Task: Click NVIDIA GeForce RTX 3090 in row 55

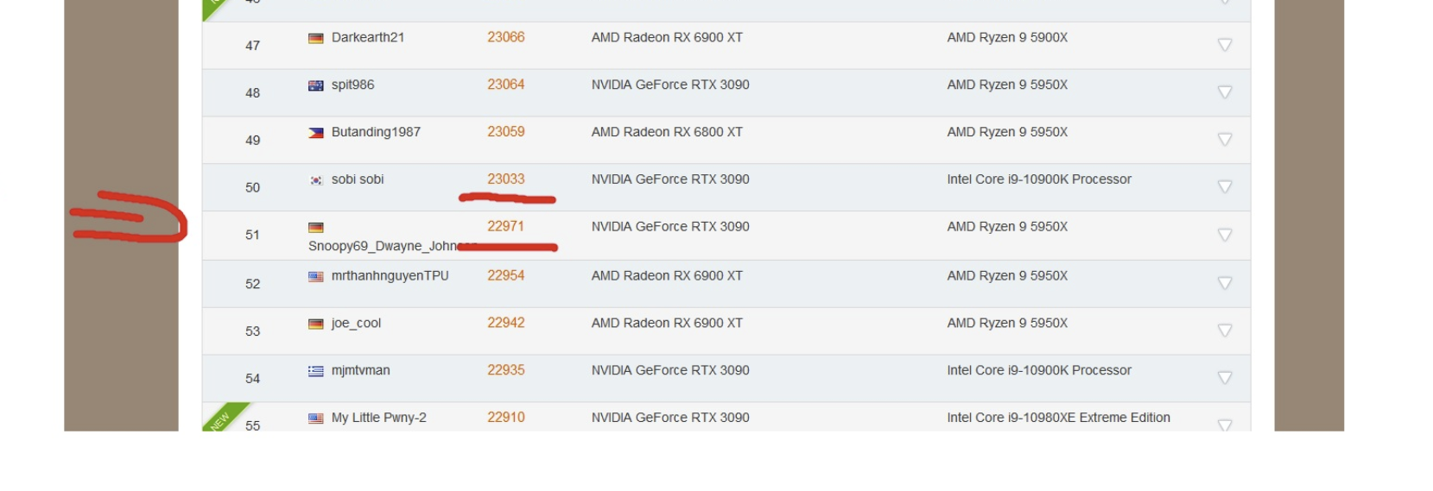Action: [x=670, y=418]
